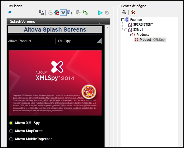Screen dimensions: 184x148
Task: Click the device orientation switch icon
Action: tap(42, 13)
